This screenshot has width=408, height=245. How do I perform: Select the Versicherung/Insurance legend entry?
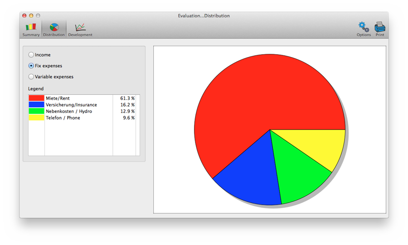click(71, 105)
